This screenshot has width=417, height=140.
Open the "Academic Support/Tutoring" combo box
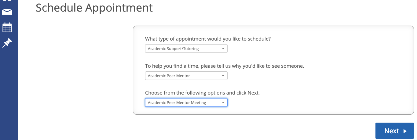click(183, 49)
